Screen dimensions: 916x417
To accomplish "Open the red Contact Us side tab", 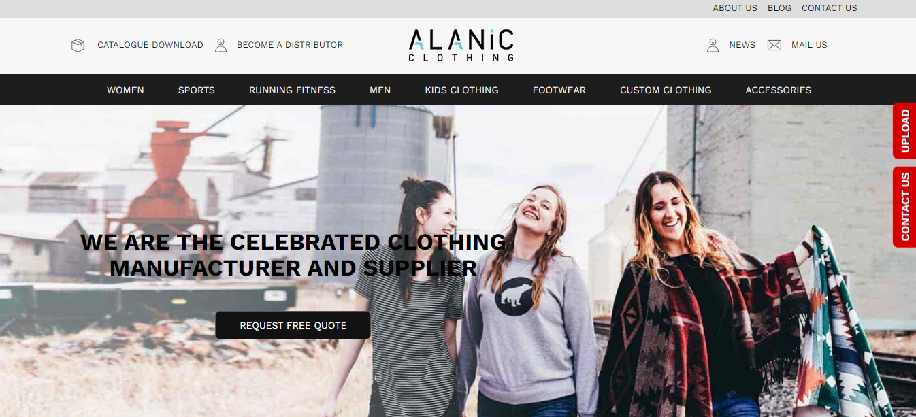I will pyautogui.click(x=904, y=207).
